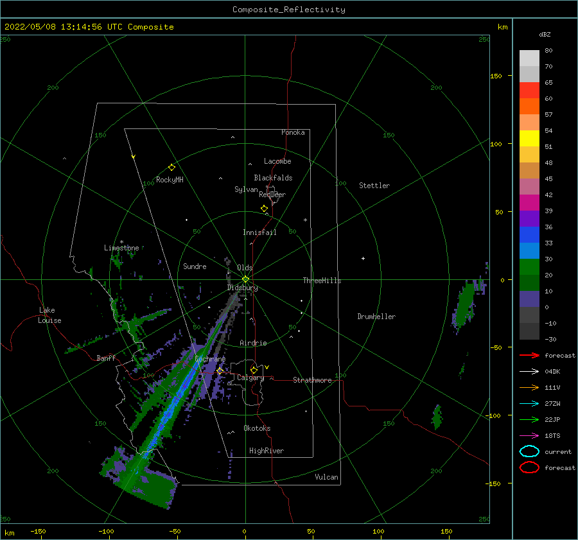
Task: Click the Composite_Reflectivity title
Action: (x=288, y=10)
